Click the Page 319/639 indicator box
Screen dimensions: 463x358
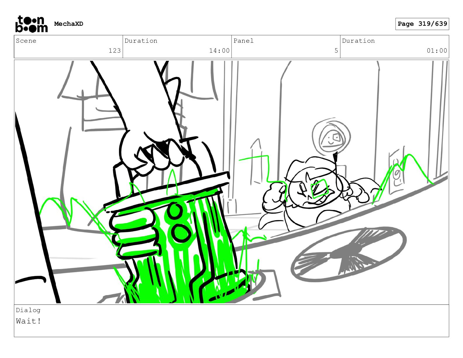[x=422, y=24]
